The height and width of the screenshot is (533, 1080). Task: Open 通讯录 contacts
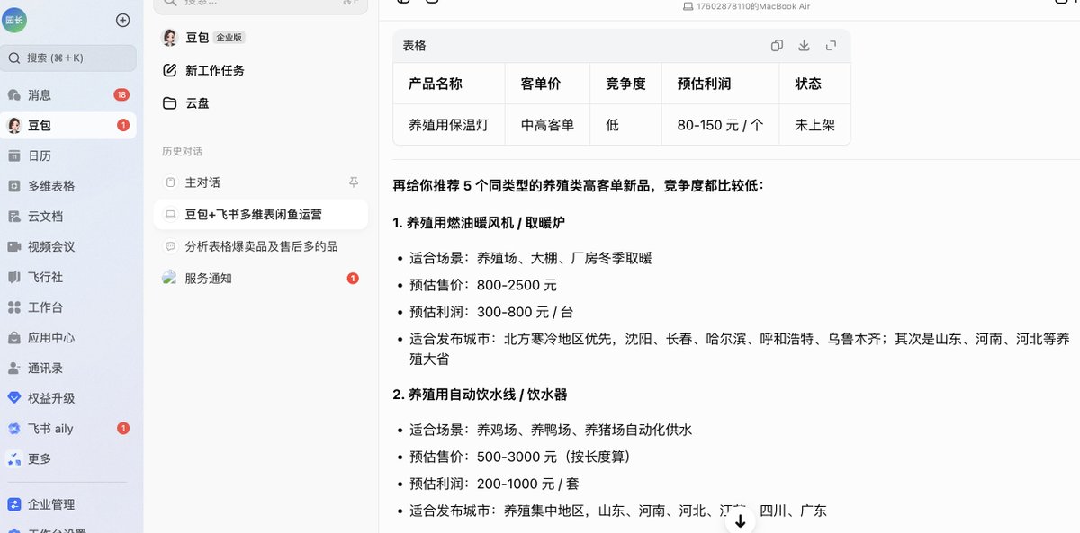point(68,368)
